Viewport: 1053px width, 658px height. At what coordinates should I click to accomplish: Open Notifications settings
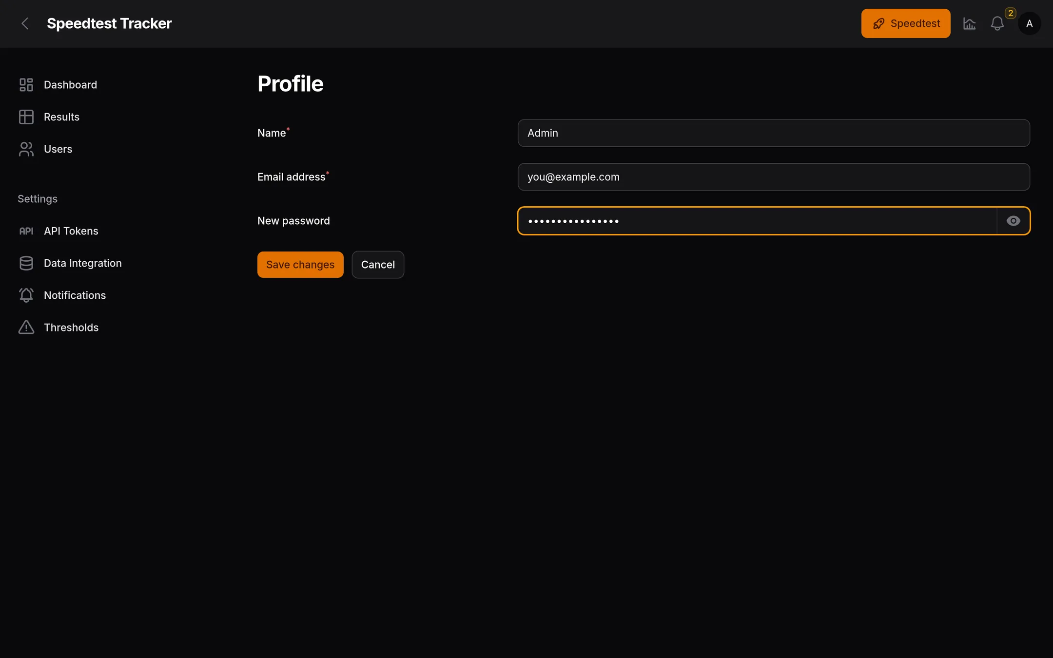[75, 295]
